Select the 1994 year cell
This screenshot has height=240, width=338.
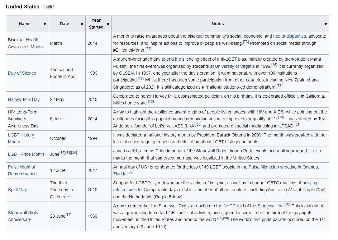98,138
